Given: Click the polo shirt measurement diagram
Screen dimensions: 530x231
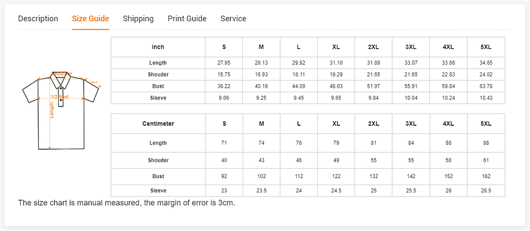Looking at the screenshot, I should [61, 111].
